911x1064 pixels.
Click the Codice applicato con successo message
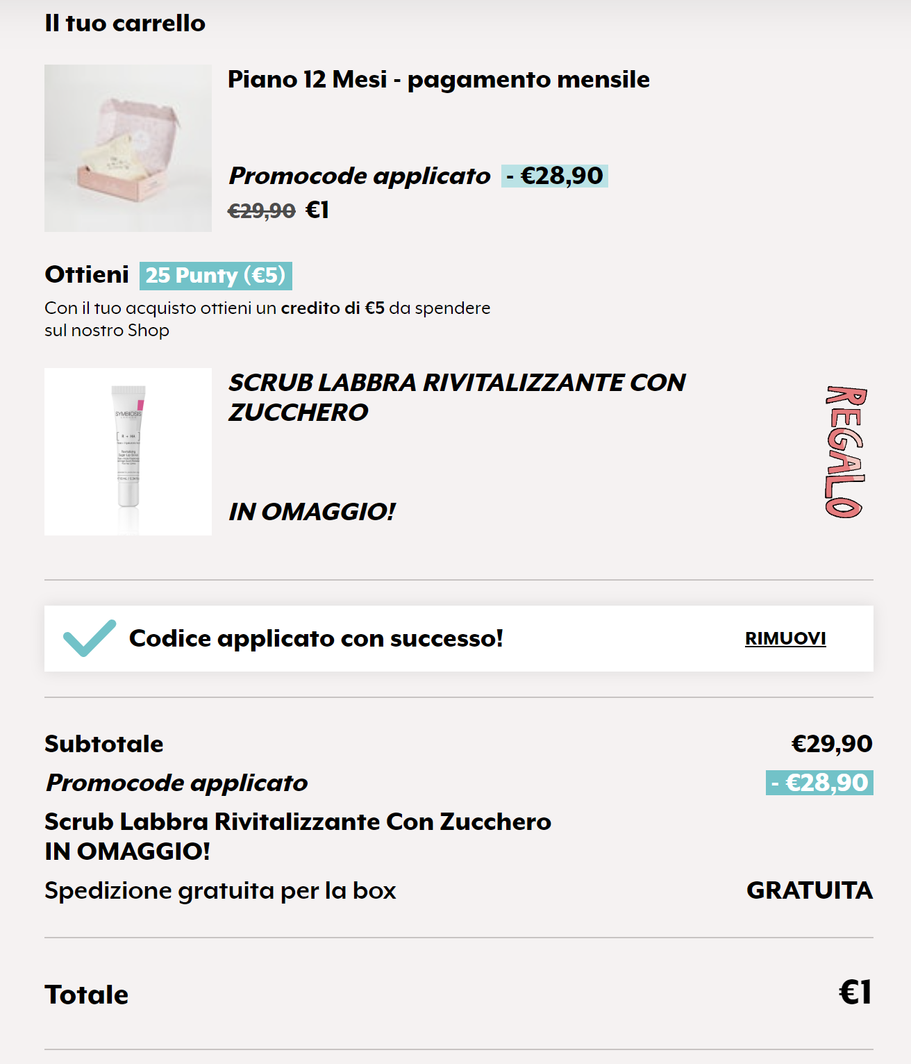[x=316, y=638]
